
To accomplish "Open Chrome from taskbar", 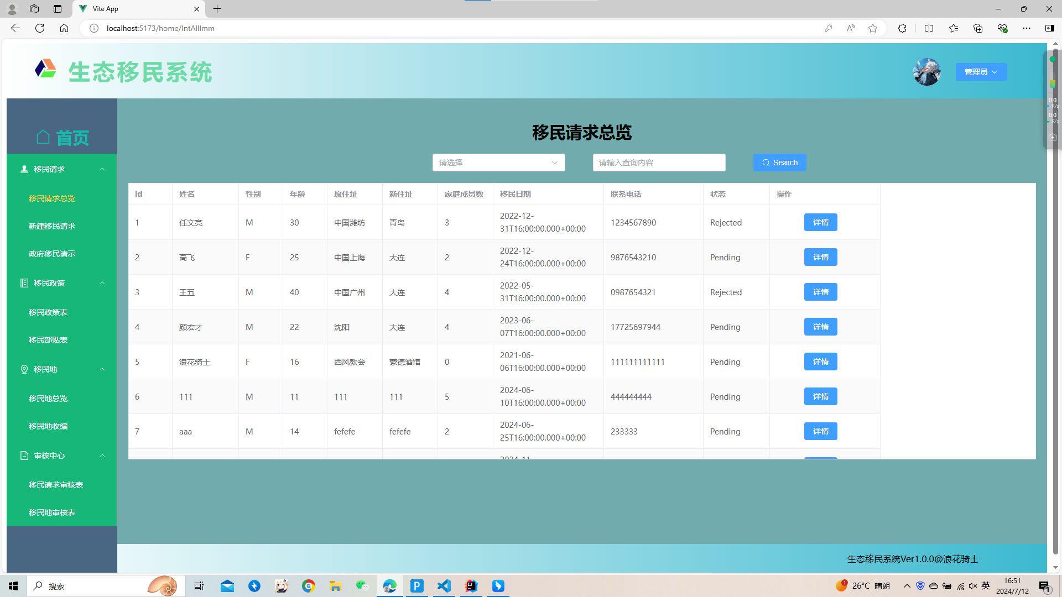I will coord(309,586).
